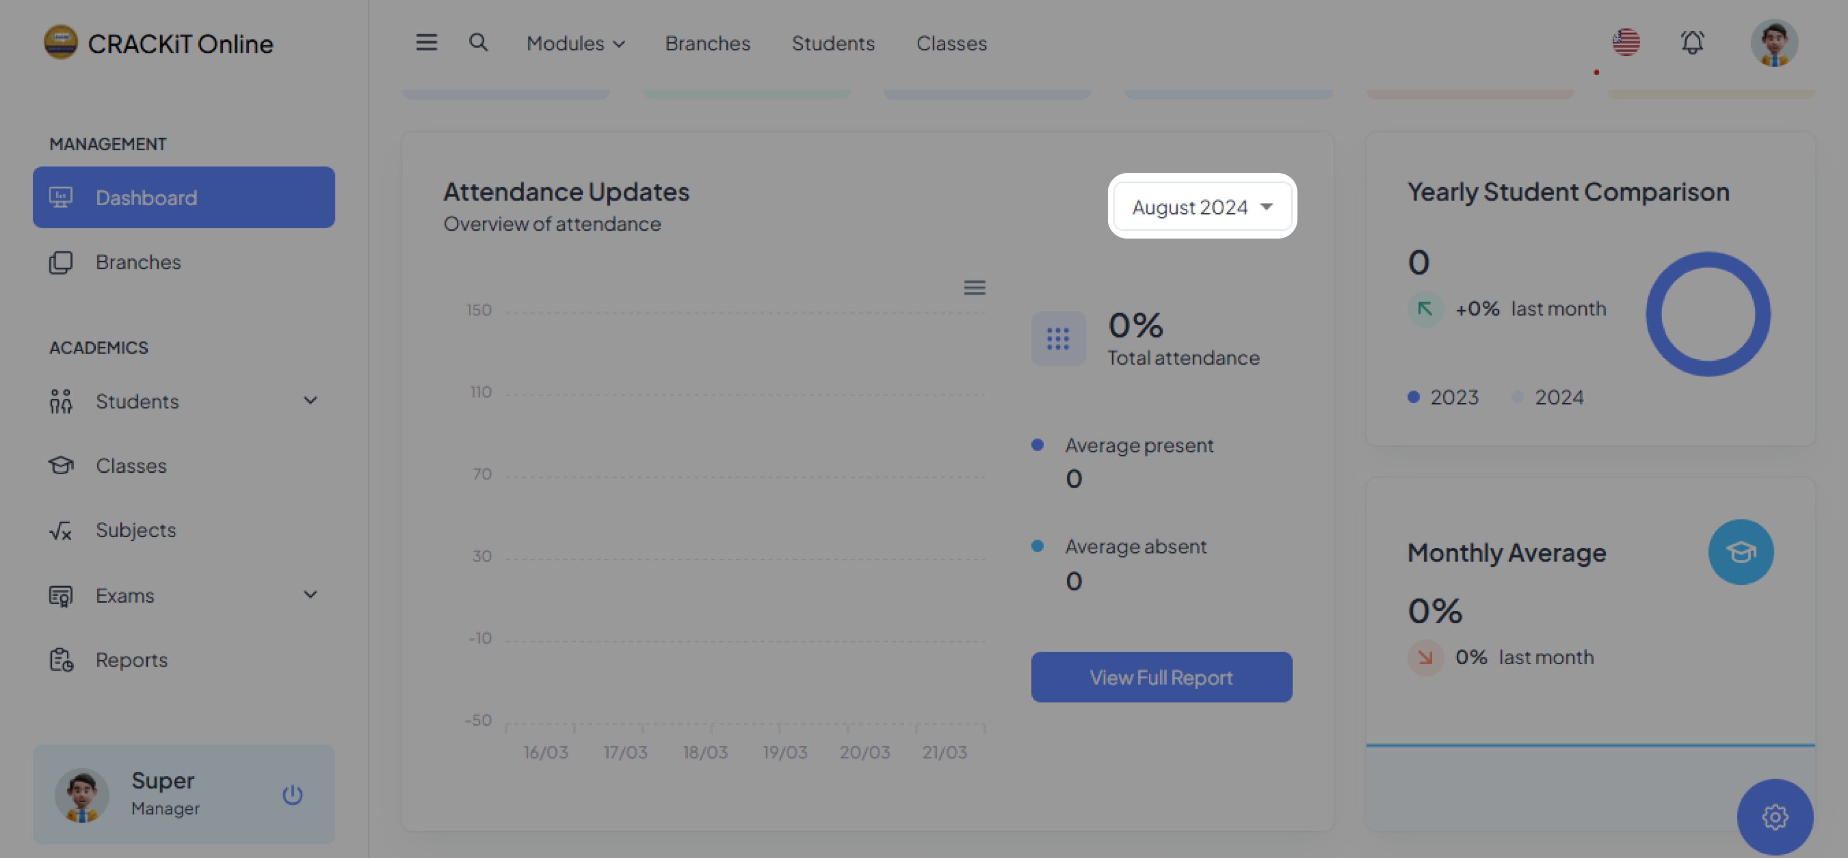Expand the Modules dropdown menu
Viewport: 1848px width, 858px height.
576,43
